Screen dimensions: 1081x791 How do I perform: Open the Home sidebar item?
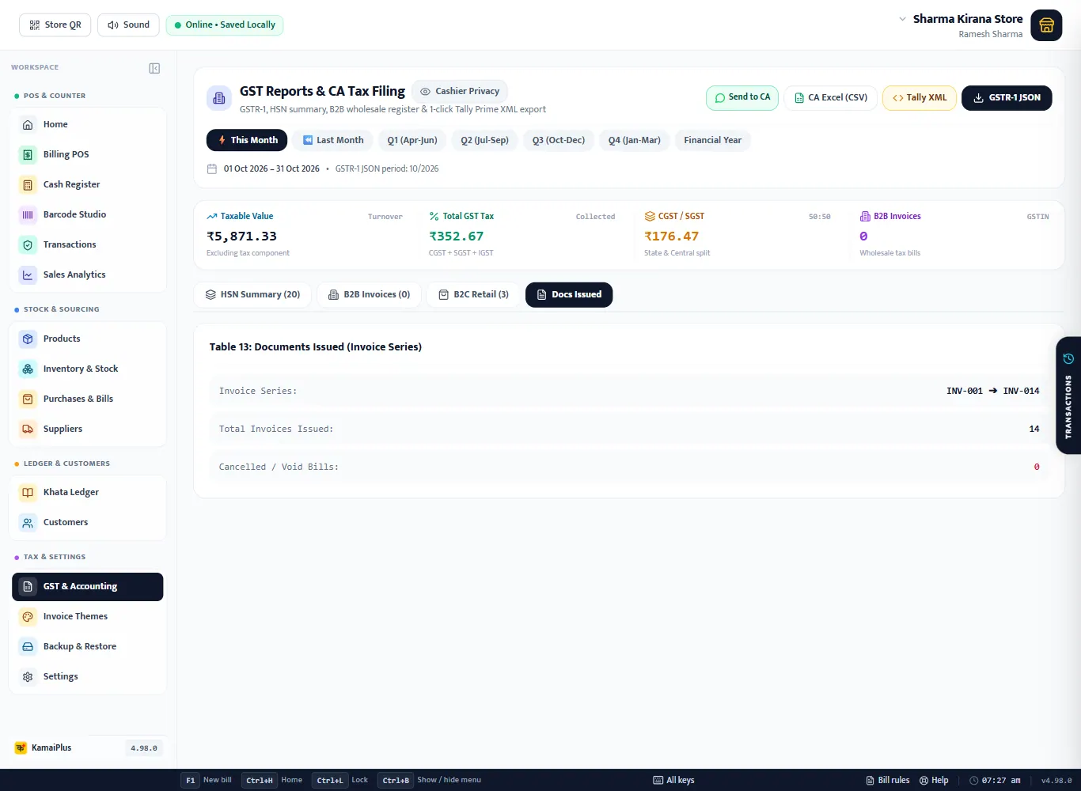pyautogui.click(x=88, y=124)
